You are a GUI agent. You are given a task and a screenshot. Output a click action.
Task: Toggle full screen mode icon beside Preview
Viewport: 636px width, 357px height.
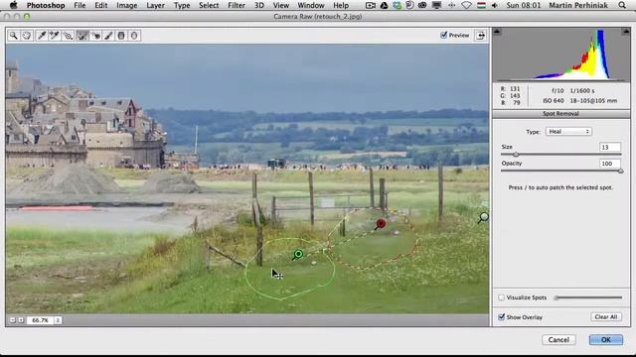coord(481,36)
